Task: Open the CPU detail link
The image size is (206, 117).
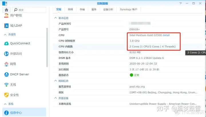Action: click(166, 35)
